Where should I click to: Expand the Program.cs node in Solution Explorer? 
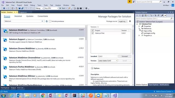click(x=139, y=36)
